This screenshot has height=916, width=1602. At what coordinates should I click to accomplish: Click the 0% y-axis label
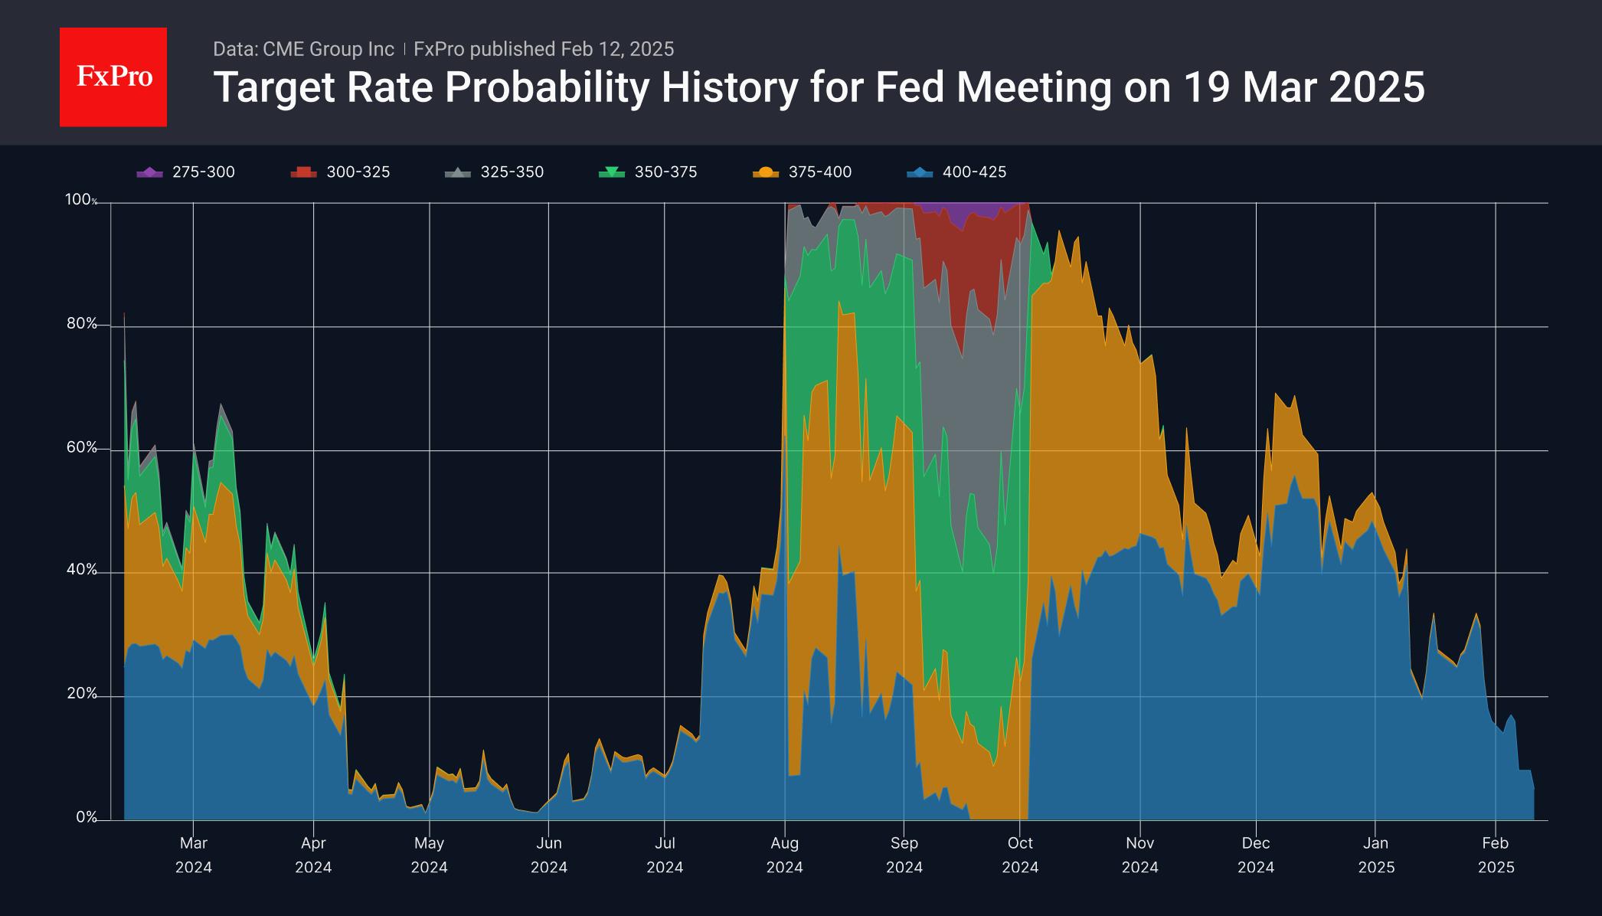tap(86, 818)
